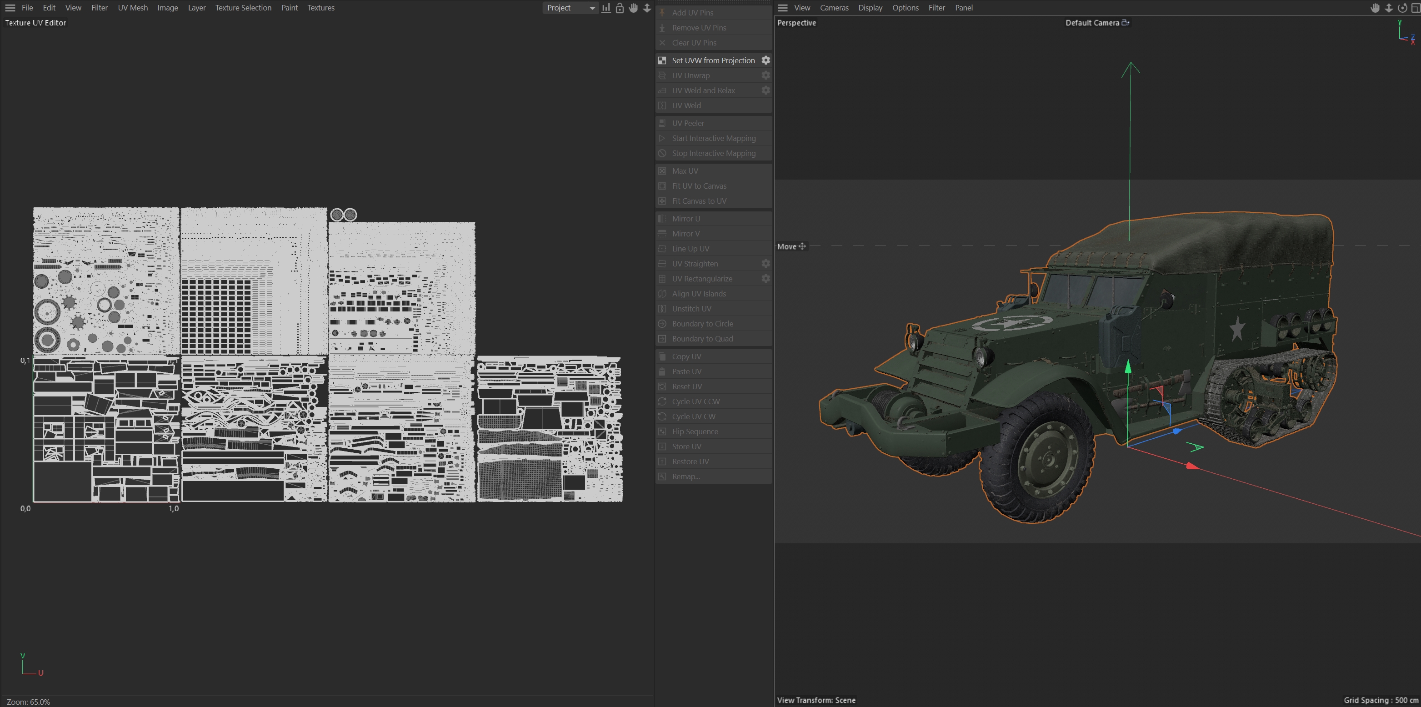
Task: Open the Cameras menu in the viewport
Action: click(834, 8)
